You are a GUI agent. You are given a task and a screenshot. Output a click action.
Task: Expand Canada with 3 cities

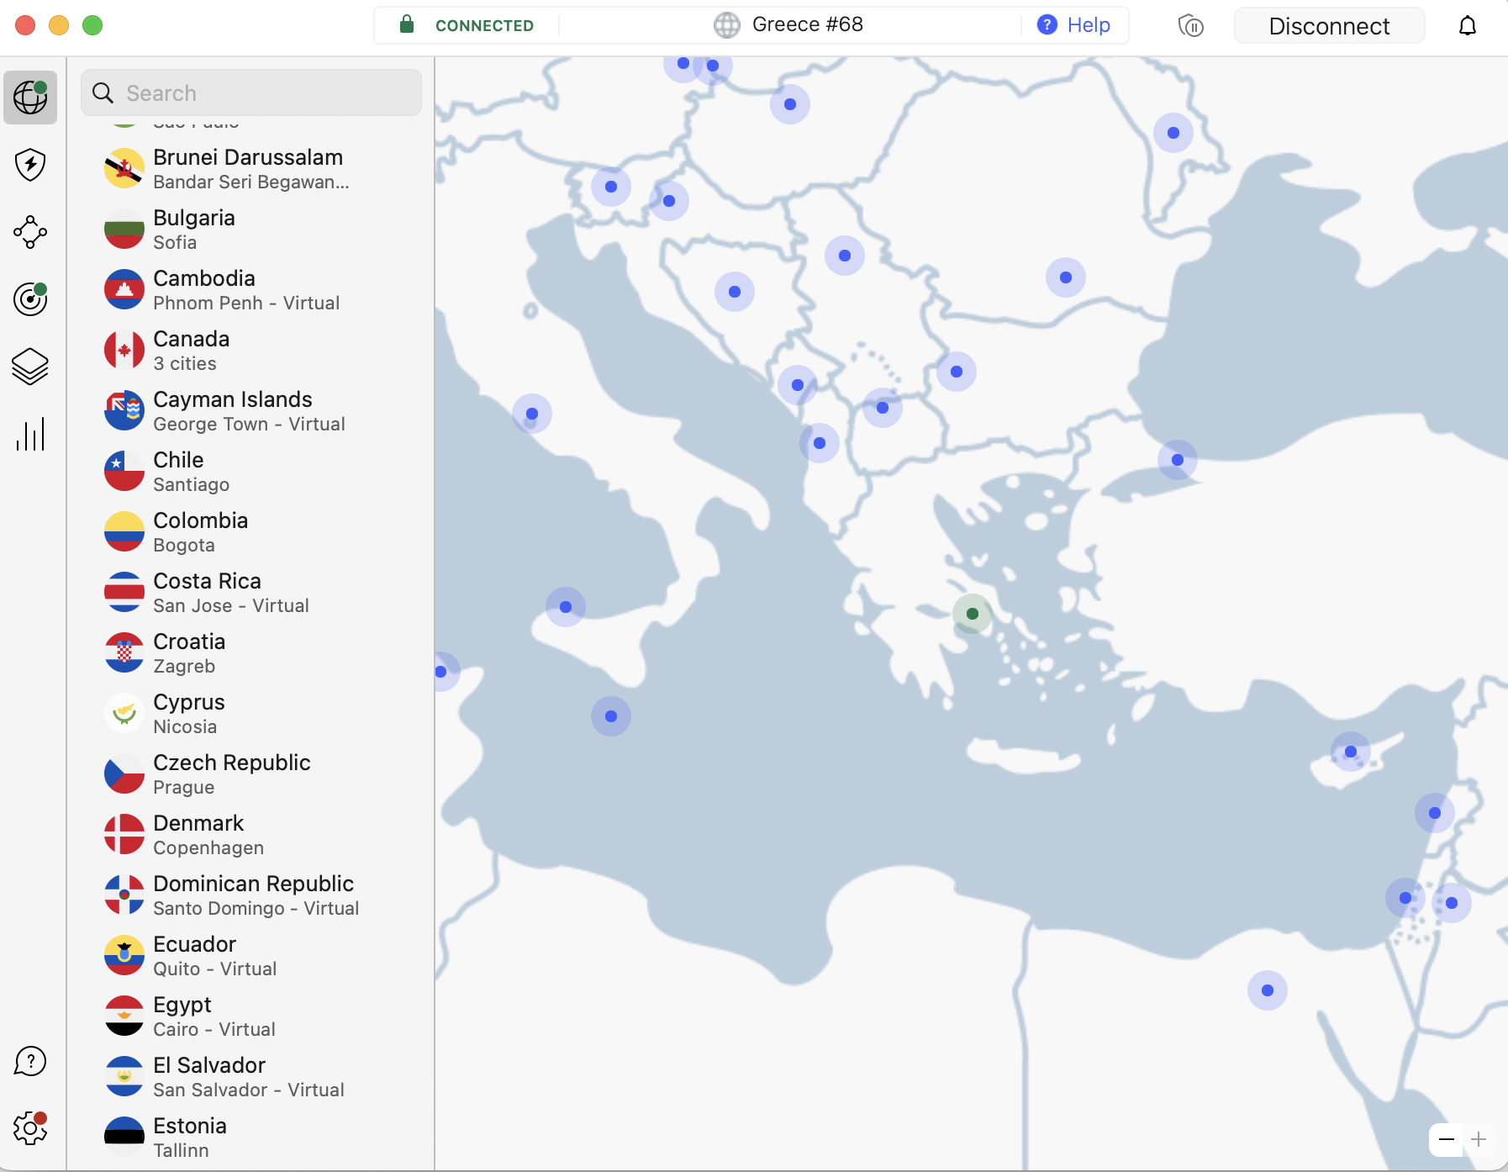coord(191,350)
